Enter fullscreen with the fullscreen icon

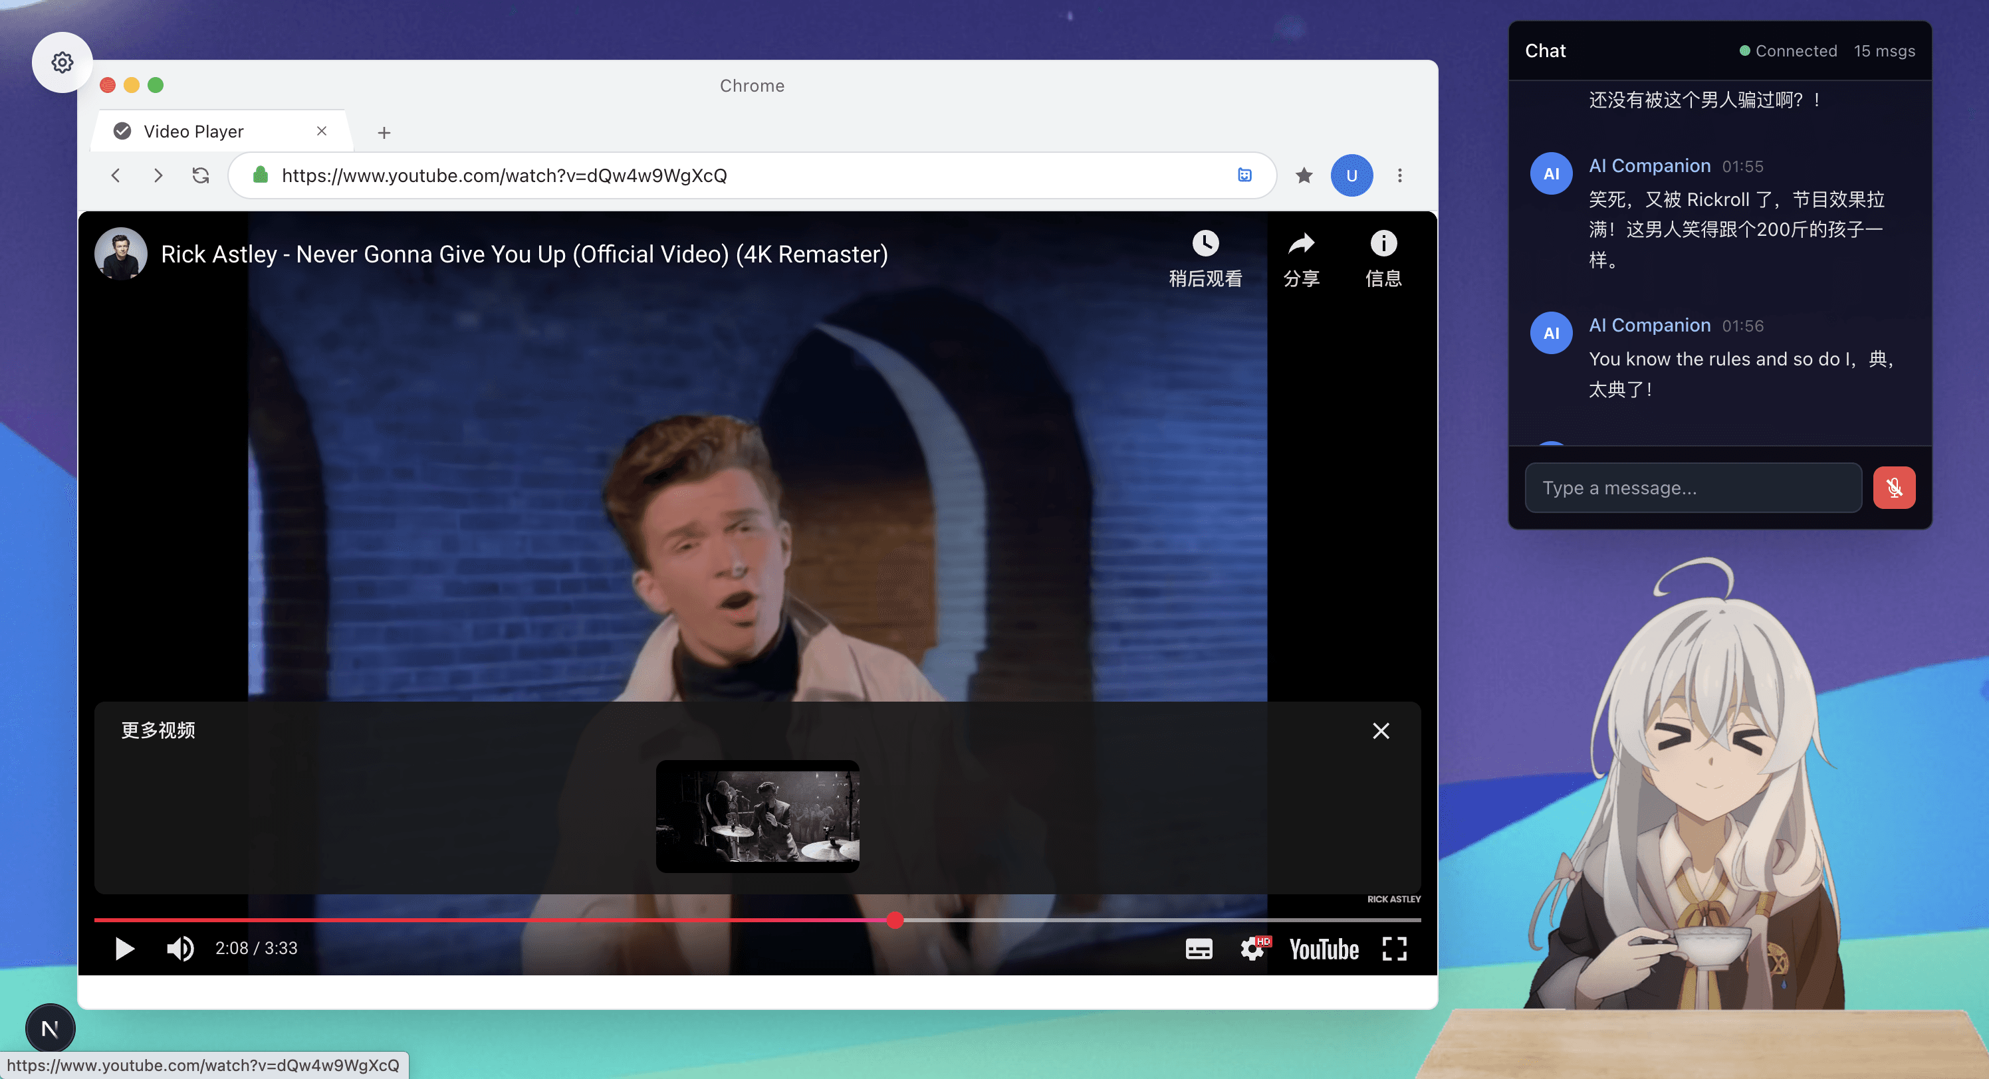tap(1393, 949)
